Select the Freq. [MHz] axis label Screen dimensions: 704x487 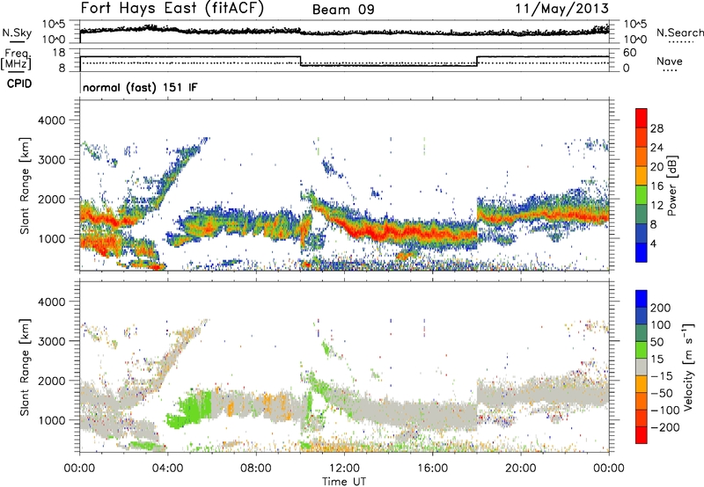coord(17,60)
